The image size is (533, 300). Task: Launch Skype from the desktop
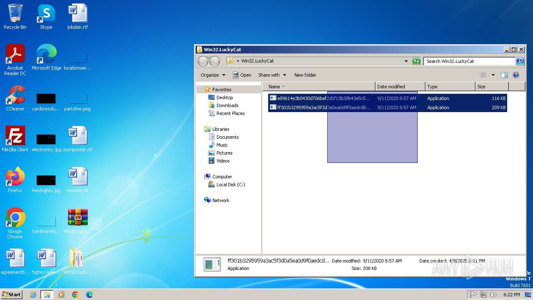pos(46,17)
